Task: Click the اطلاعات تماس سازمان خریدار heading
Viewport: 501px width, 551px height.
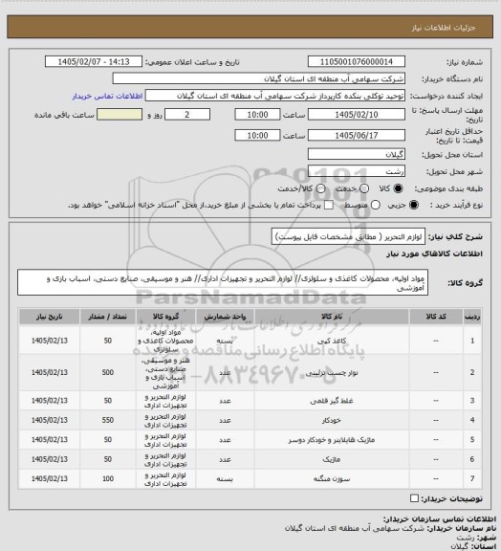Action: pyautogui.click(x=440, y=519)
